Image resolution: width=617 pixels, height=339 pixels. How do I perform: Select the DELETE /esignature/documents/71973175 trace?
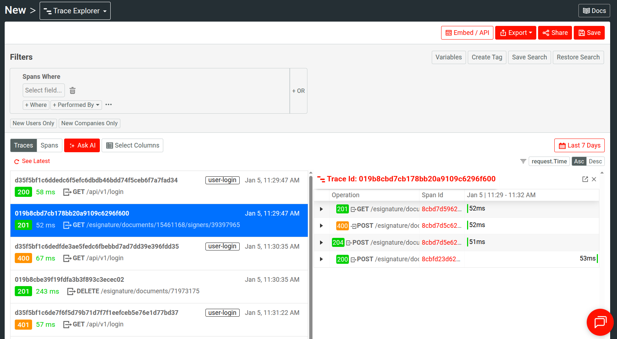[159, 285]
